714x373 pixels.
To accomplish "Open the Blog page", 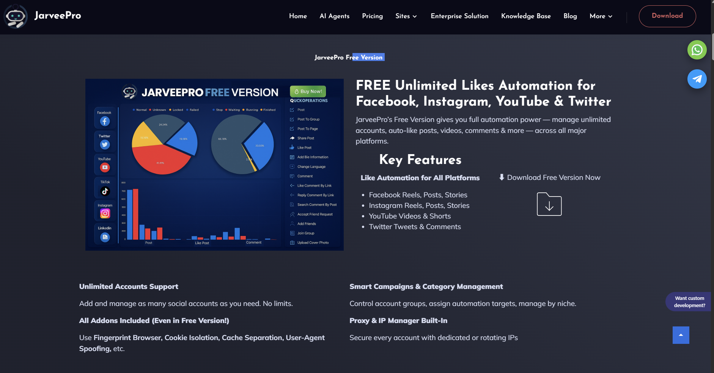I will tap(570, 16).
